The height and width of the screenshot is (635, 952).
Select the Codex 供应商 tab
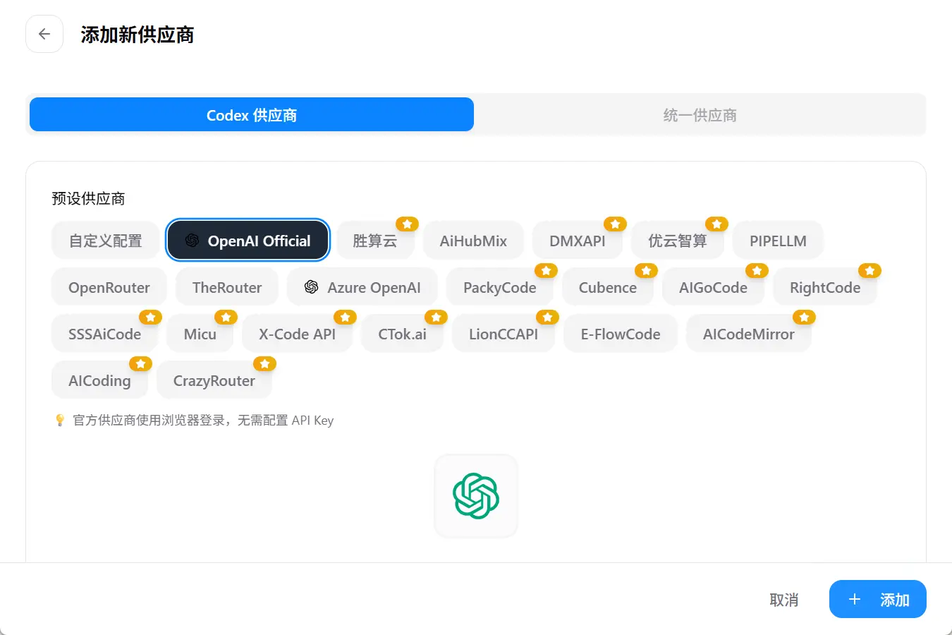pyautogui.click(x=252, y=115)
